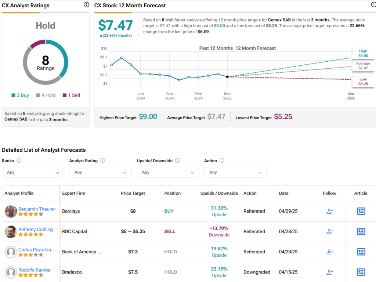Click Rodolfo Ramos's placeholder avatar
The image size is (376, 282).
coord(11,272)
